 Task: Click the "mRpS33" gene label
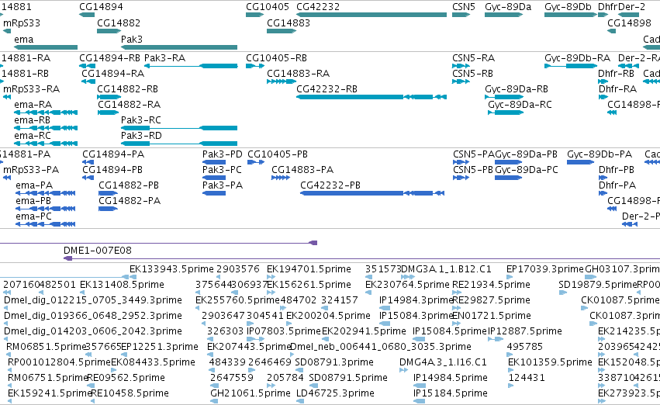coord(22,22)
